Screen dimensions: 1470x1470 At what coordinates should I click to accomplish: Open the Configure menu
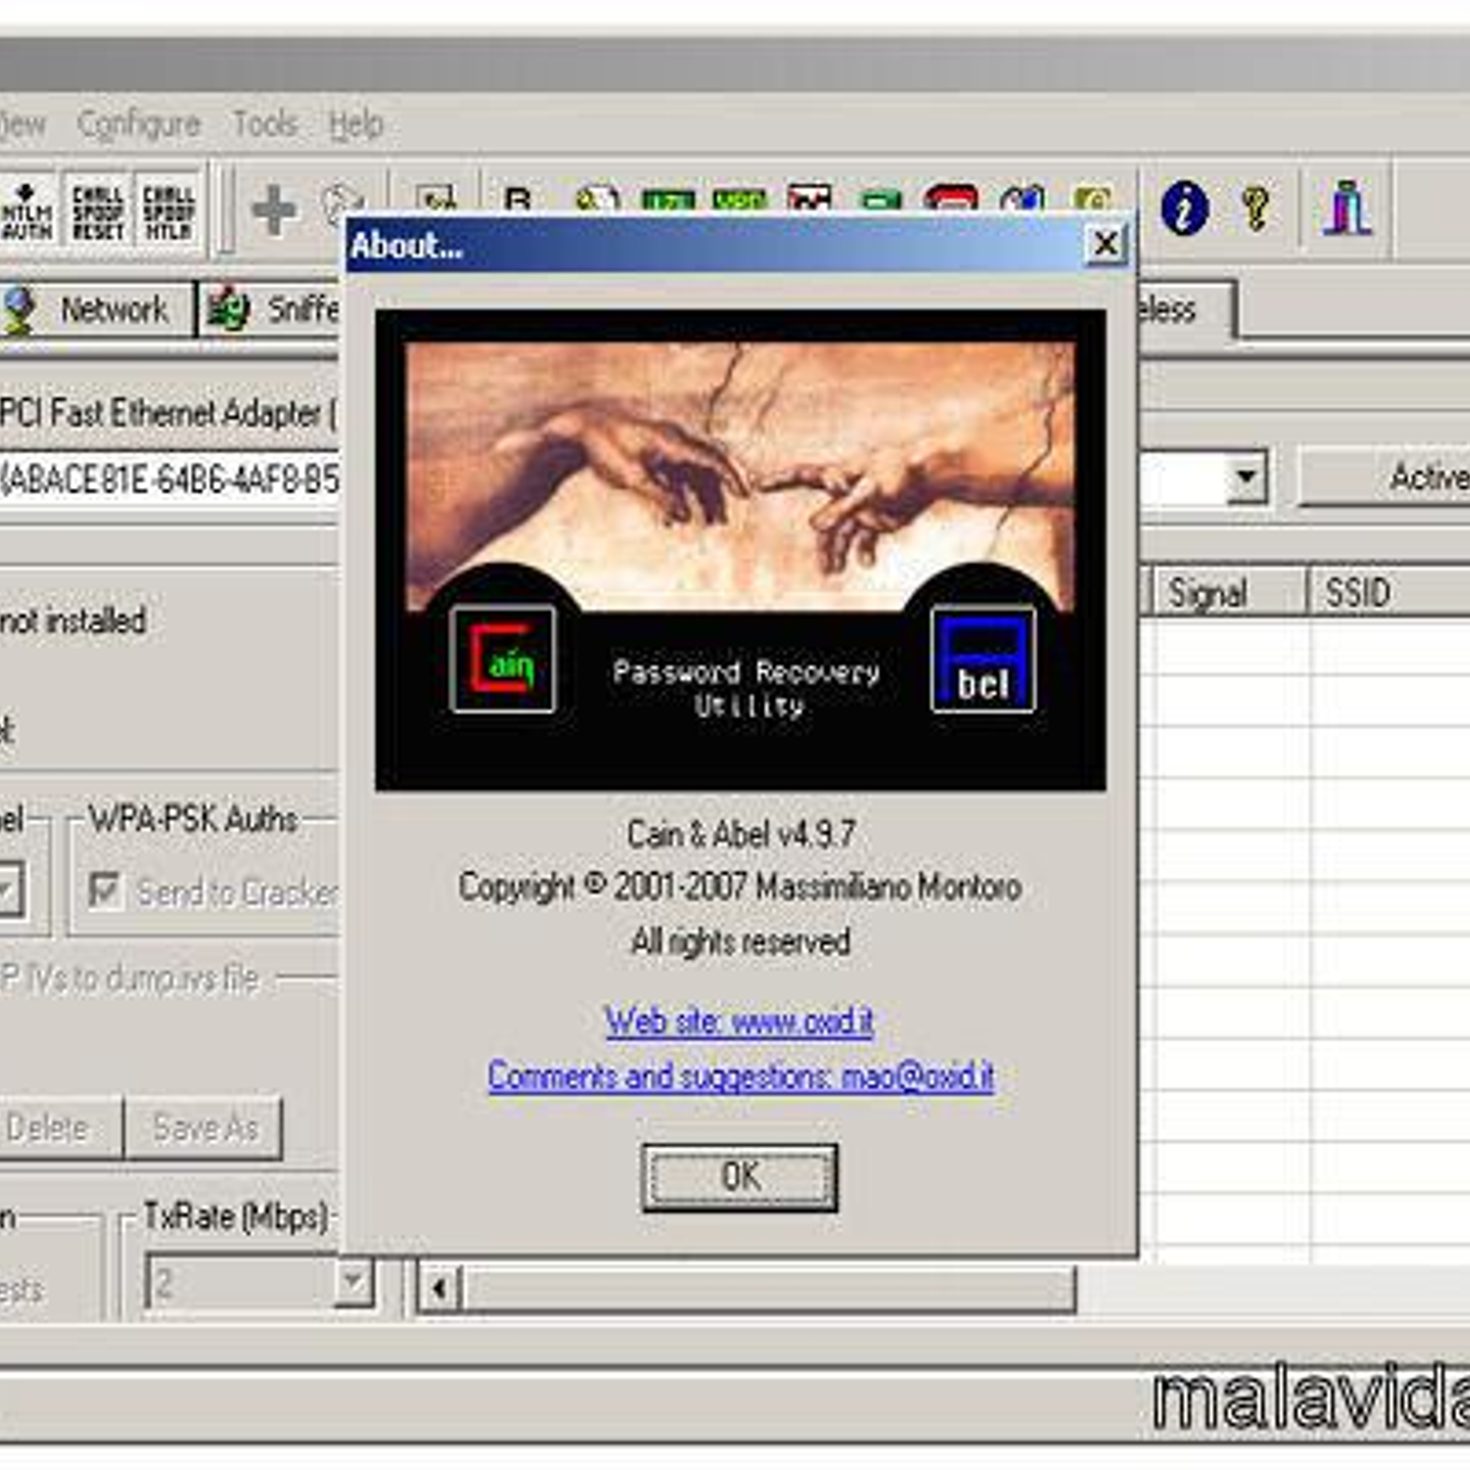(139, 124)
